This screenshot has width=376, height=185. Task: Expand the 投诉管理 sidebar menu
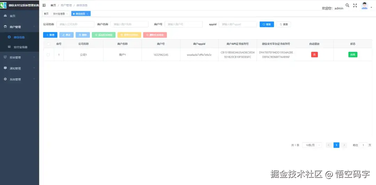pos(19,57)
